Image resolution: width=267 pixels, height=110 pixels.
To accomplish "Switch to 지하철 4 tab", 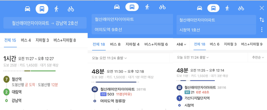I will [133, 44].
